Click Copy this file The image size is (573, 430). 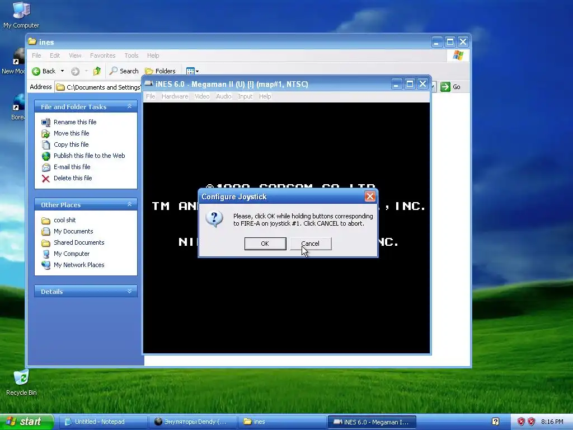point(71,144)
